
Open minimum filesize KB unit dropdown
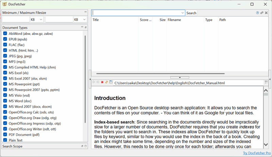[37, 20]
